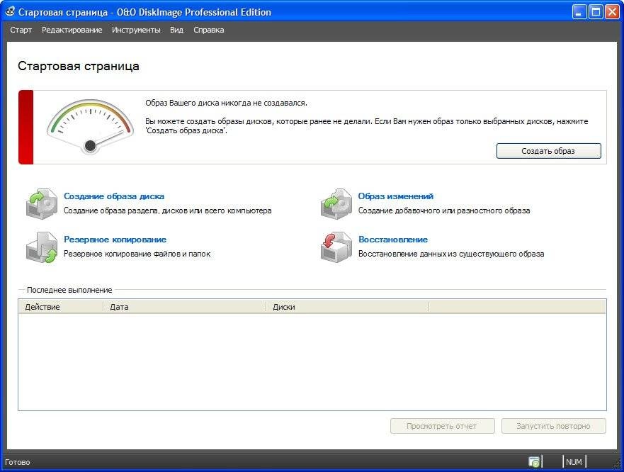The image size is (624, 472).
Task: Click the NUM status bar indicator
Action: [x=574, y=462]
